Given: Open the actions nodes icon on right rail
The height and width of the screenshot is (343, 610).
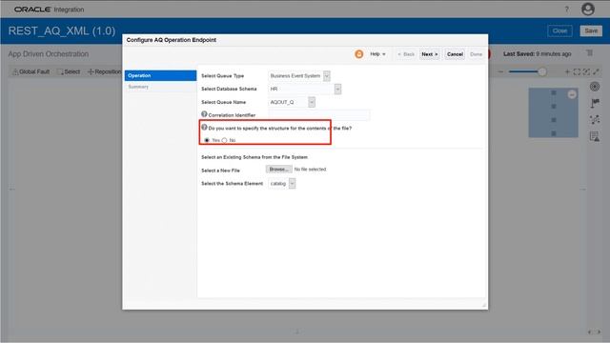Looking at the screenshot, I should [595, 120].
